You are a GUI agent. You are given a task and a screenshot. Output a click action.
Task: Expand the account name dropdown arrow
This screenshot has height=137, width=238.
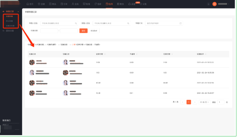point(229,4)
